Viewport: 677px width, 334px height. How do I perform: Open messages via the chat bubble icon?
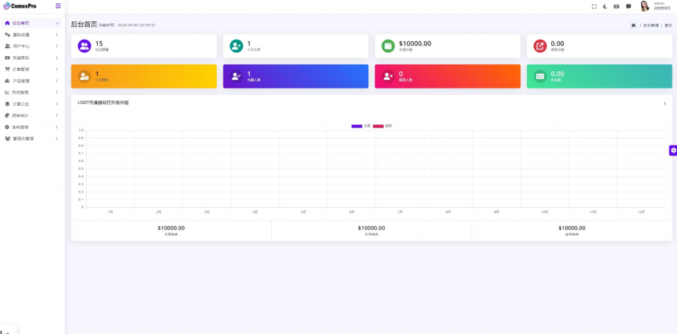[629, 7]
